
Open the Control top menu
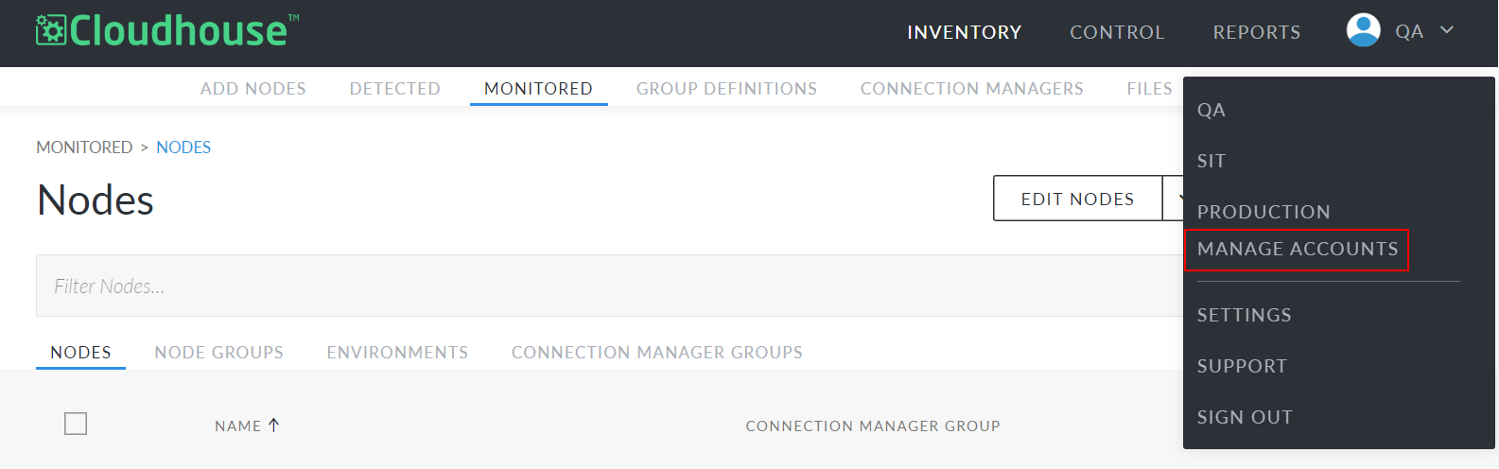click(x=1117, y=32)
